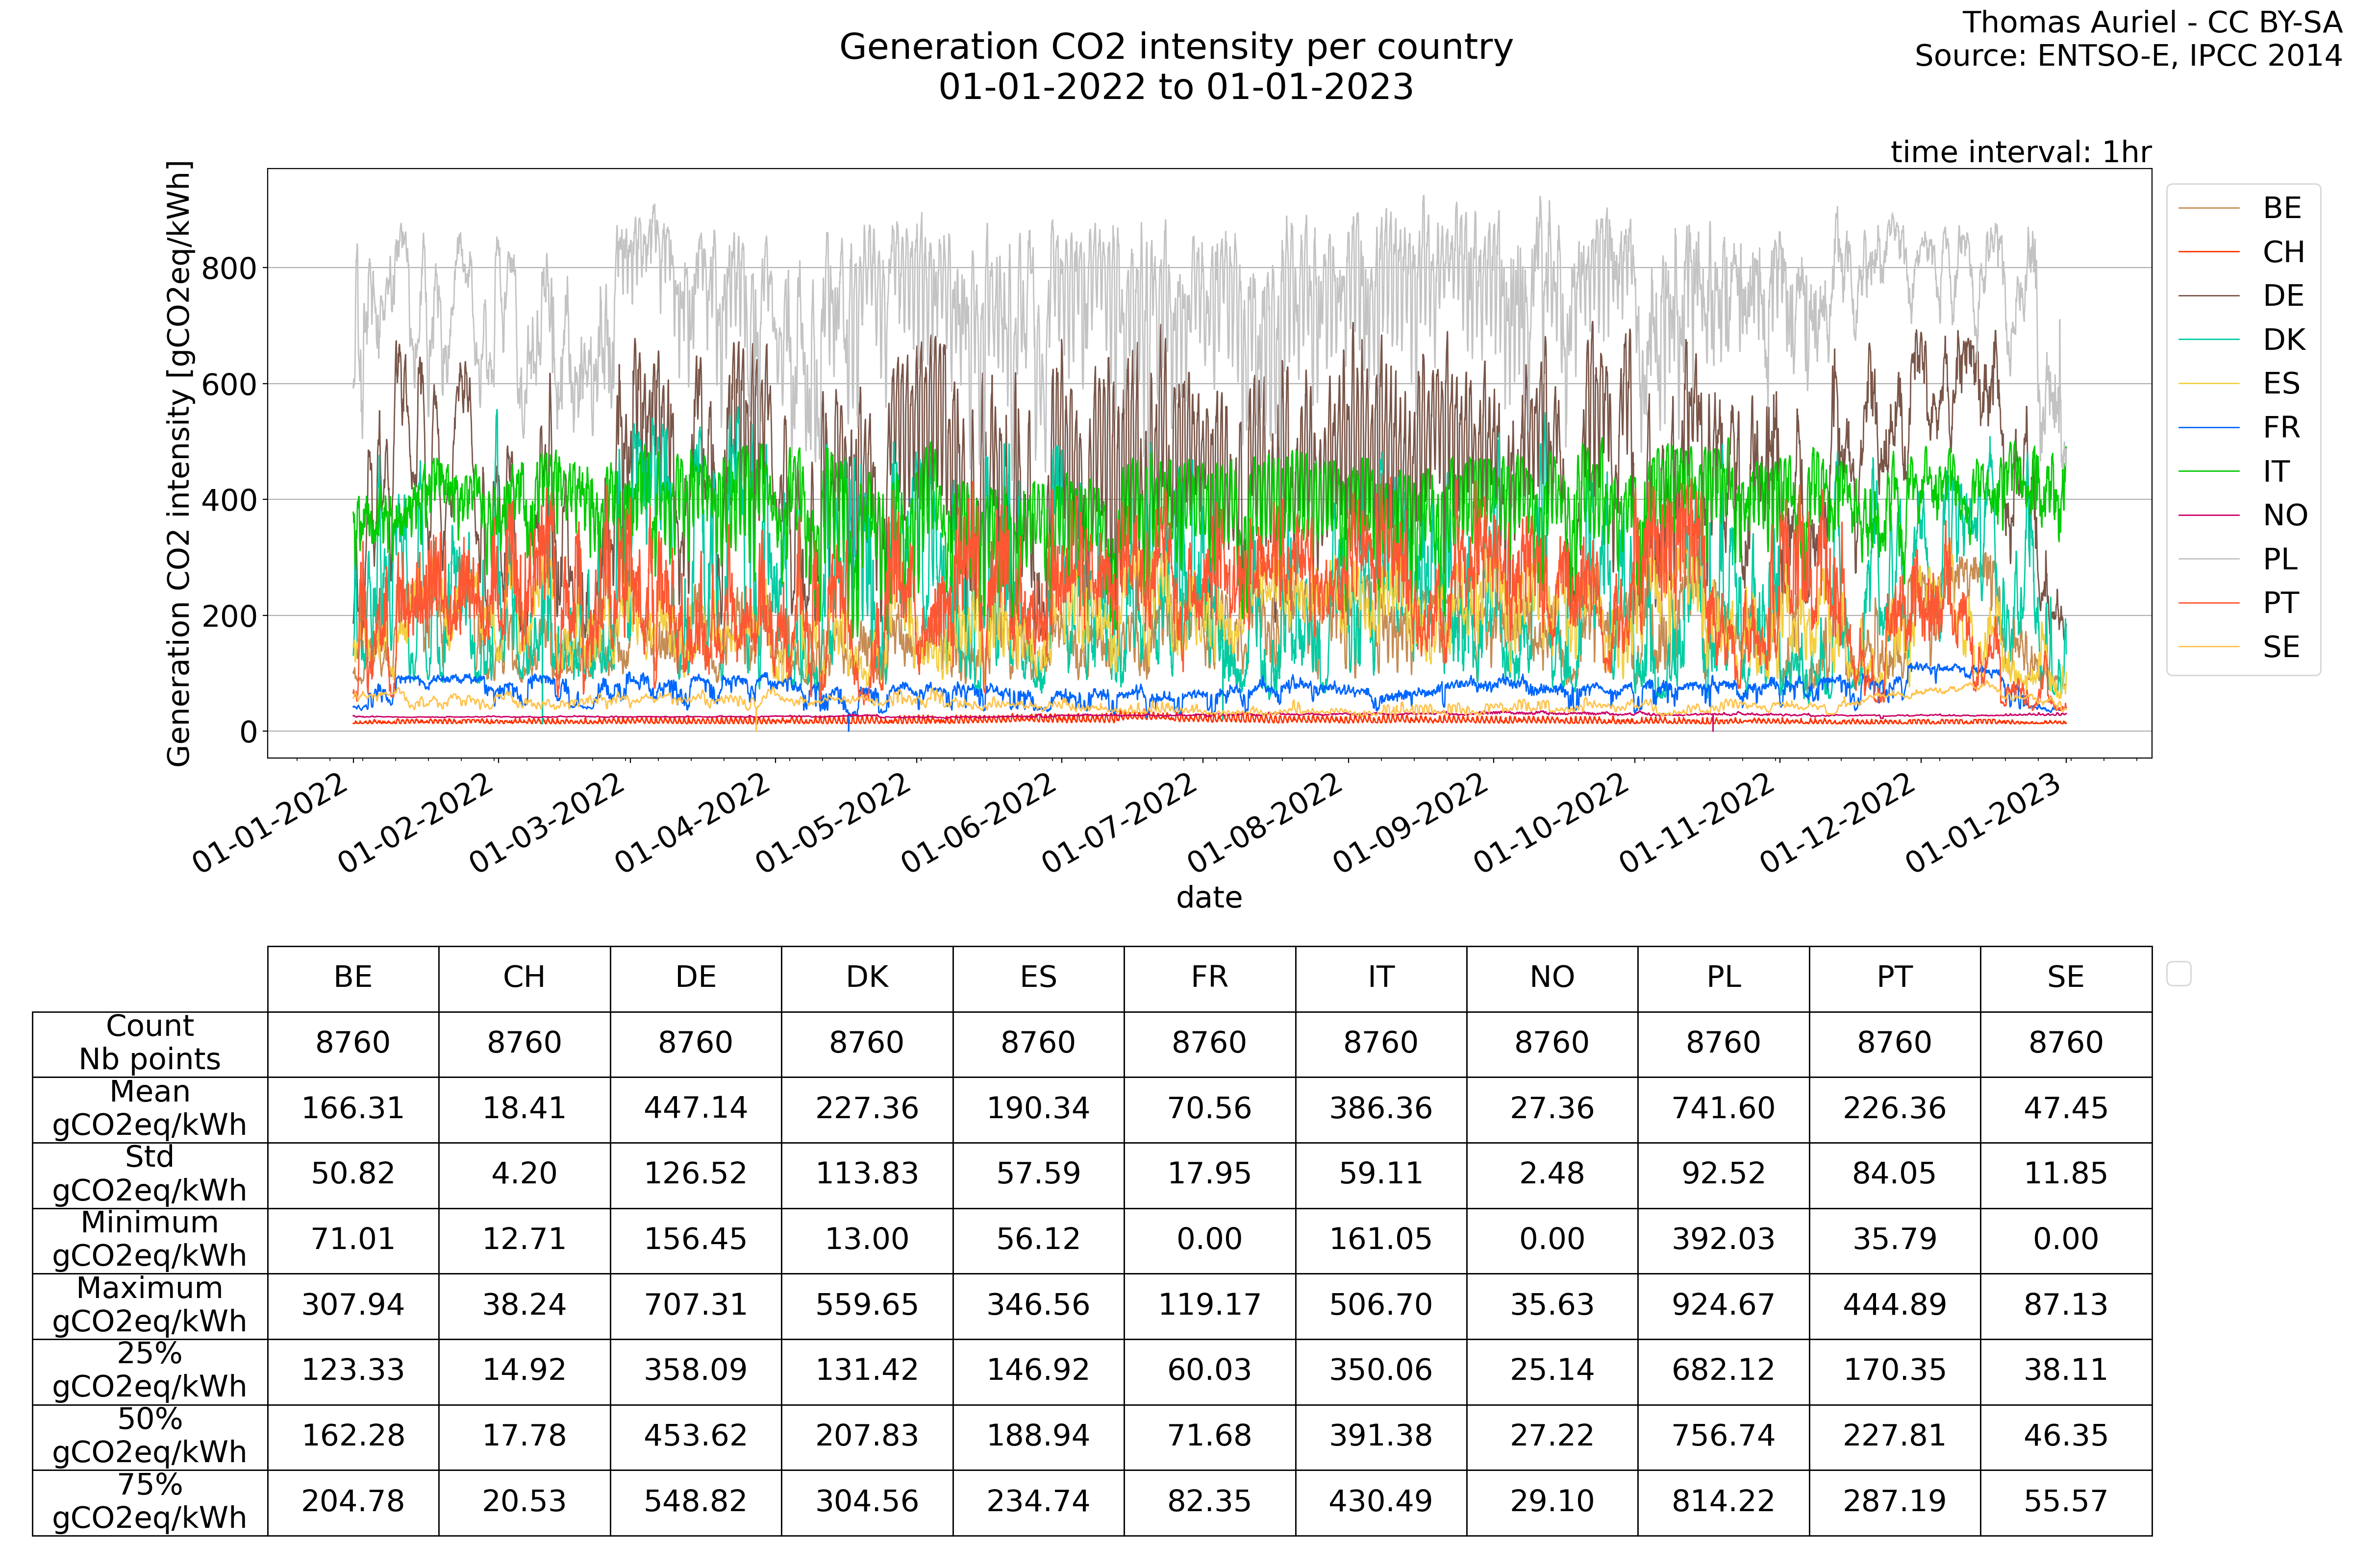Click the Count Nb points row header
Screen dimensions: 2353x1568
150,1043
